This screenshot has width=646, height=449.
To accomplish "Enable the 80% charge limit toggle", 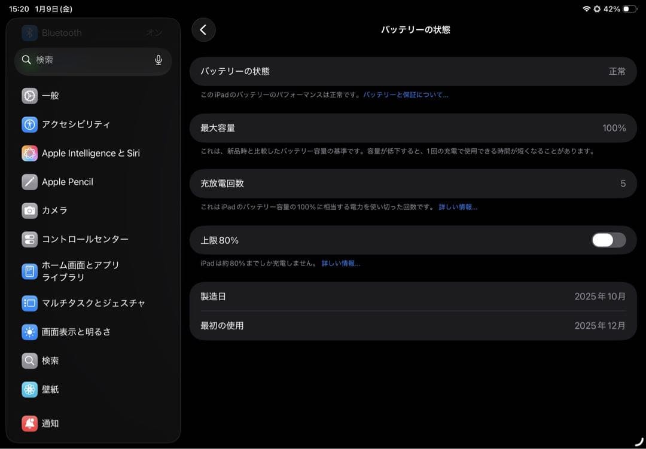I will [x=608, y=240].
